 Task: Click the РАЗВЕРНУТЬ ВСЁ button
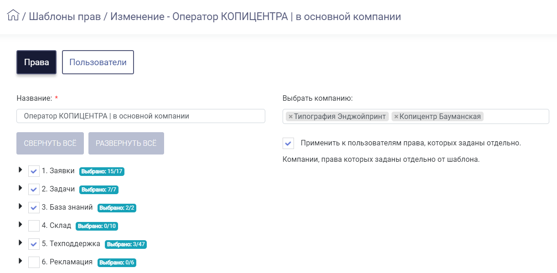click(x=126, y=143)
